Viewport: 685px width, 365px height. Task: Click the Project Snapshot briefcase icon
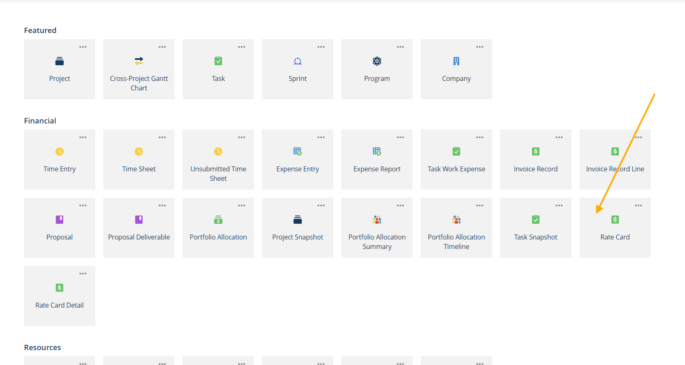298,220
